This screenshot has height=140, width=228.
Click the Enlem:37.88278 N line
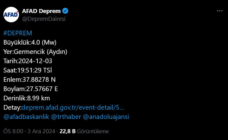[x=30, y=79]
